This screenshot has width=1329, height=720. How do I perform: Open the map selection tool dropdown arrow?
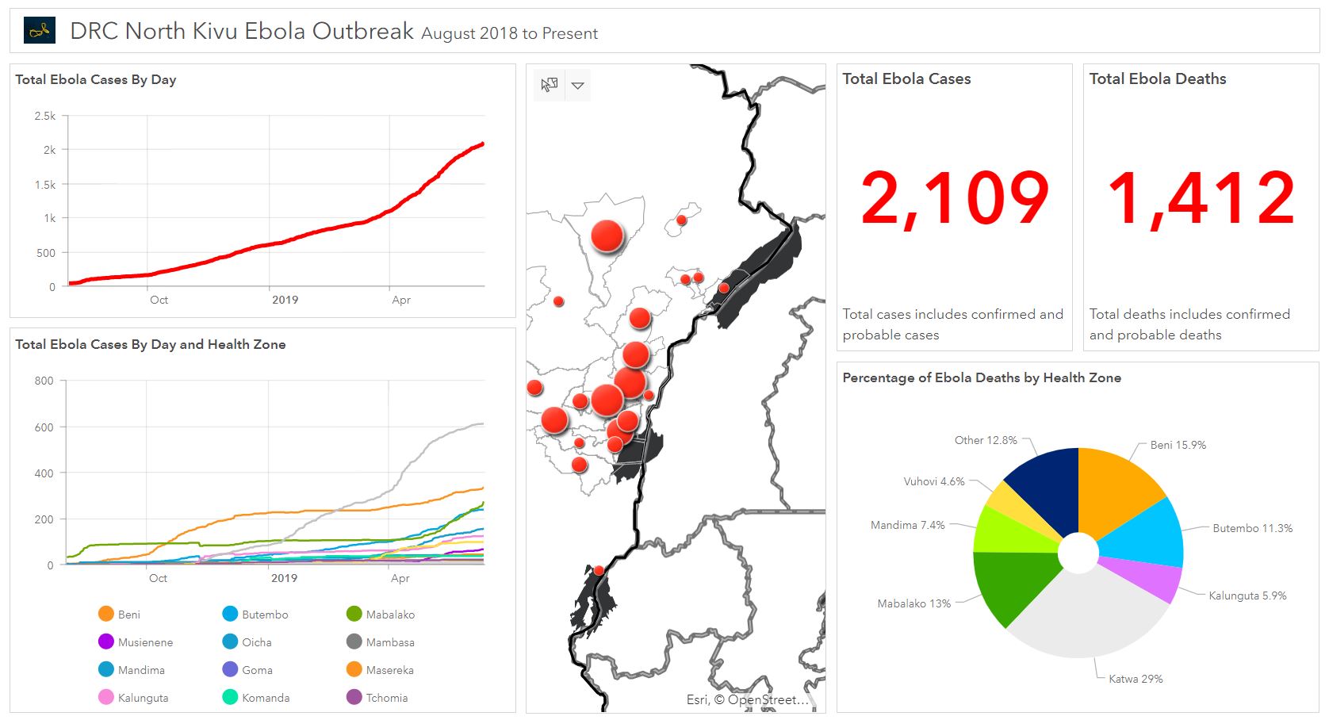[578, 86]
